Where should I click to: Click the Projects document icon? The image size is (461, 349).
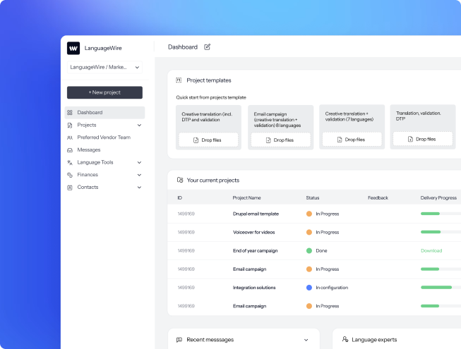pos(70,125)
